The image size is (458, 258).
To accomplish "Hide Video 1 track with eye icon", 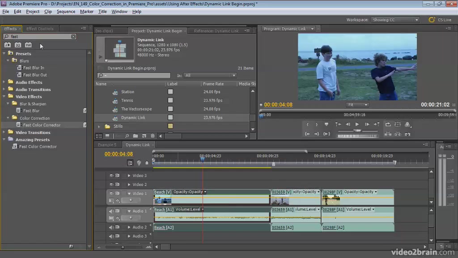I will (111, 193).
